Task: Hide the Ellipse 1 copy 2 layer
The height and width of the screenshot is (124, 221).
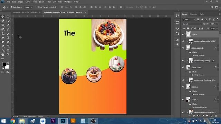Action: [x=183, y=48]
